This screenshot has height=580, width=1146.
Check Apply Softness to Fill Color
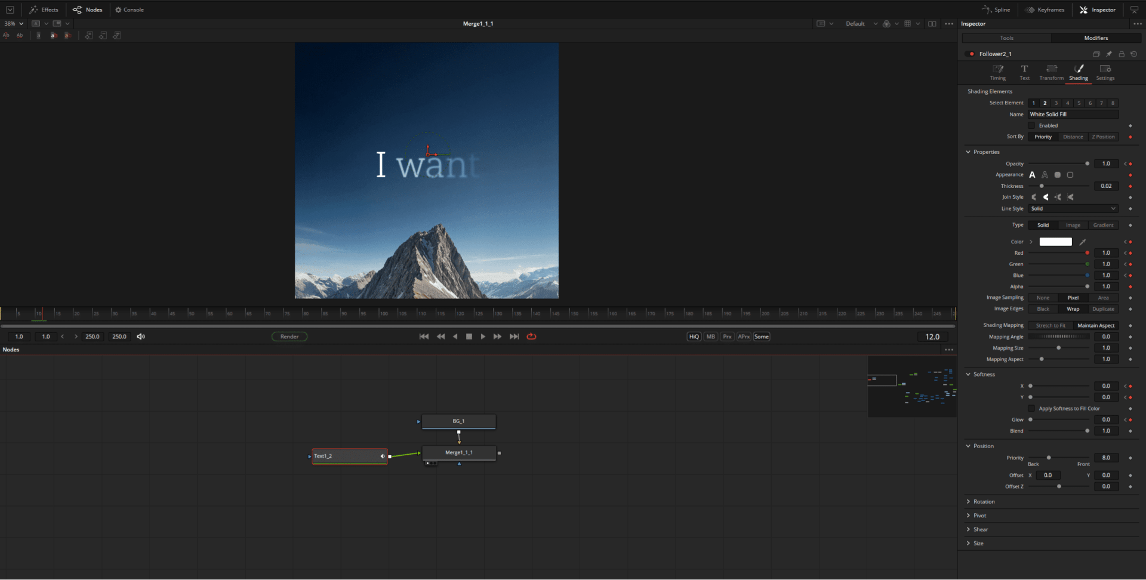[1031, 408]
